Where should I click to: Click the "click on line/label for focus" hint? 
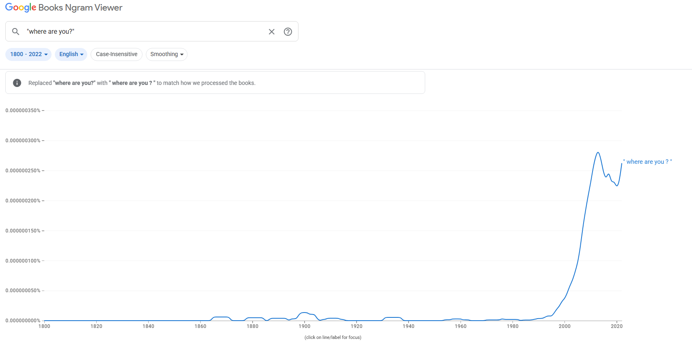[333, 337]
